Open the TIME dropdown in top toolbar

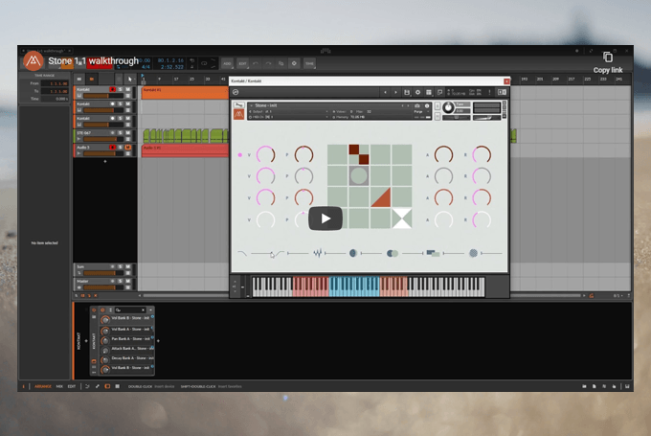[x=310, y=63]
